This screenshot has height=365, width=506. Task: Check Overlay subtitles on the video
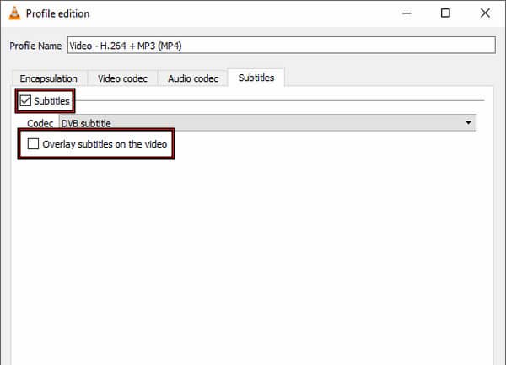pos(33,144)
